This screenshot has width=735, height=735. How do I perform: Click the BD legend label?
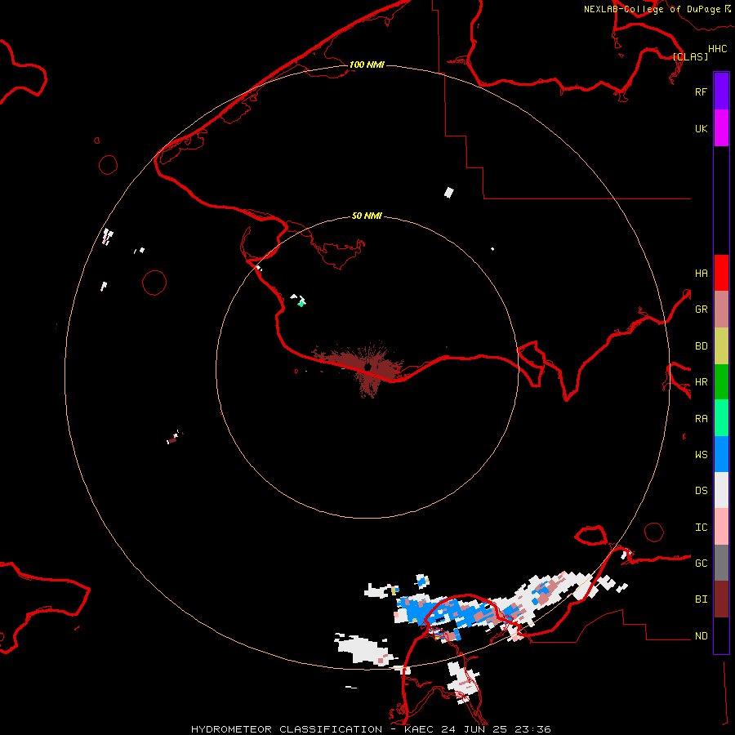click(701, 346)
